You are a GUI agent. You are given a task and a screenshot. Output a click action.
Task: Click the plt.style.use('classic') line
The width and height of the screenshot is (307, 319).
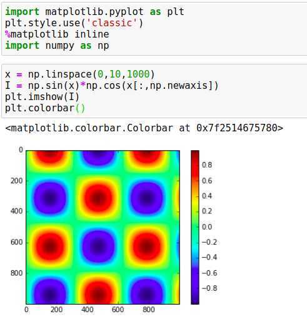tap(74, 23)
